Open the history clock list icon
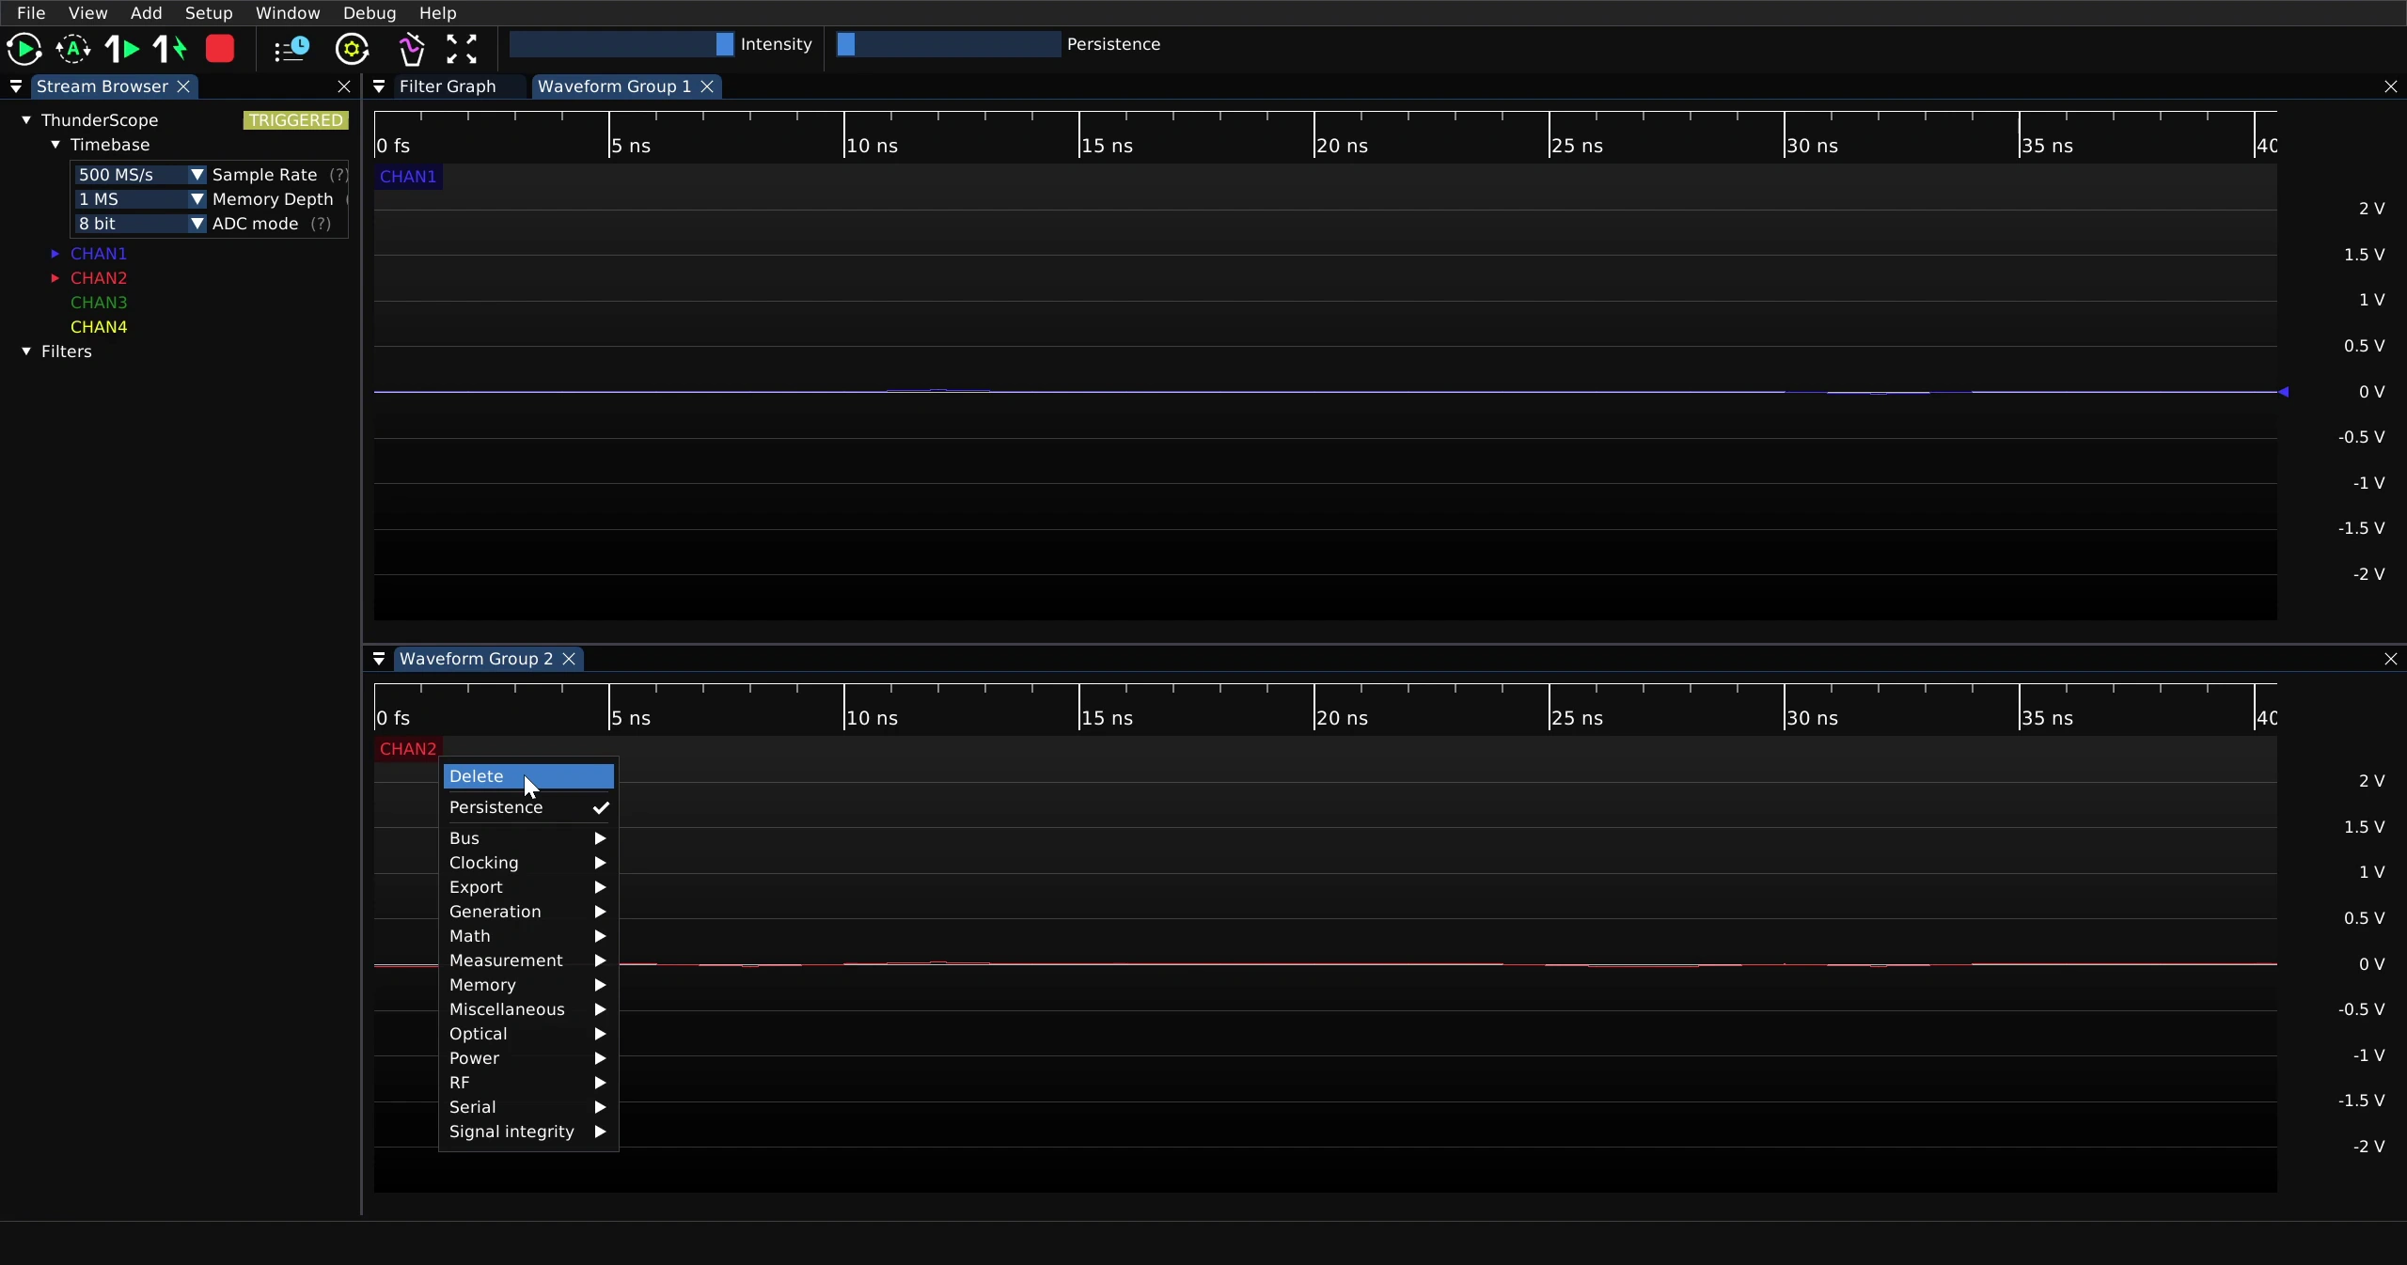This screenshot has height=1265, width=2407. coord(291,49)
